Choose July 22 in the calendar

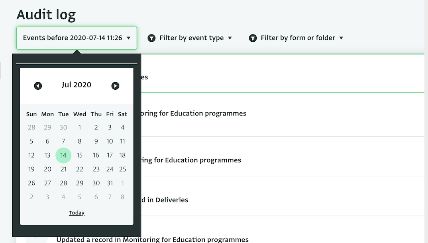pyautogui.click(x=80, y=169)
